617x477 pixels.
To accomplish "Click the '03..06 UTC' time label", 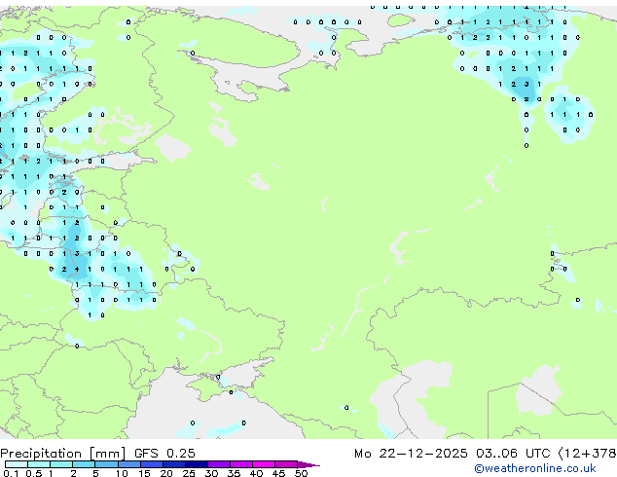I will point(513,454).
